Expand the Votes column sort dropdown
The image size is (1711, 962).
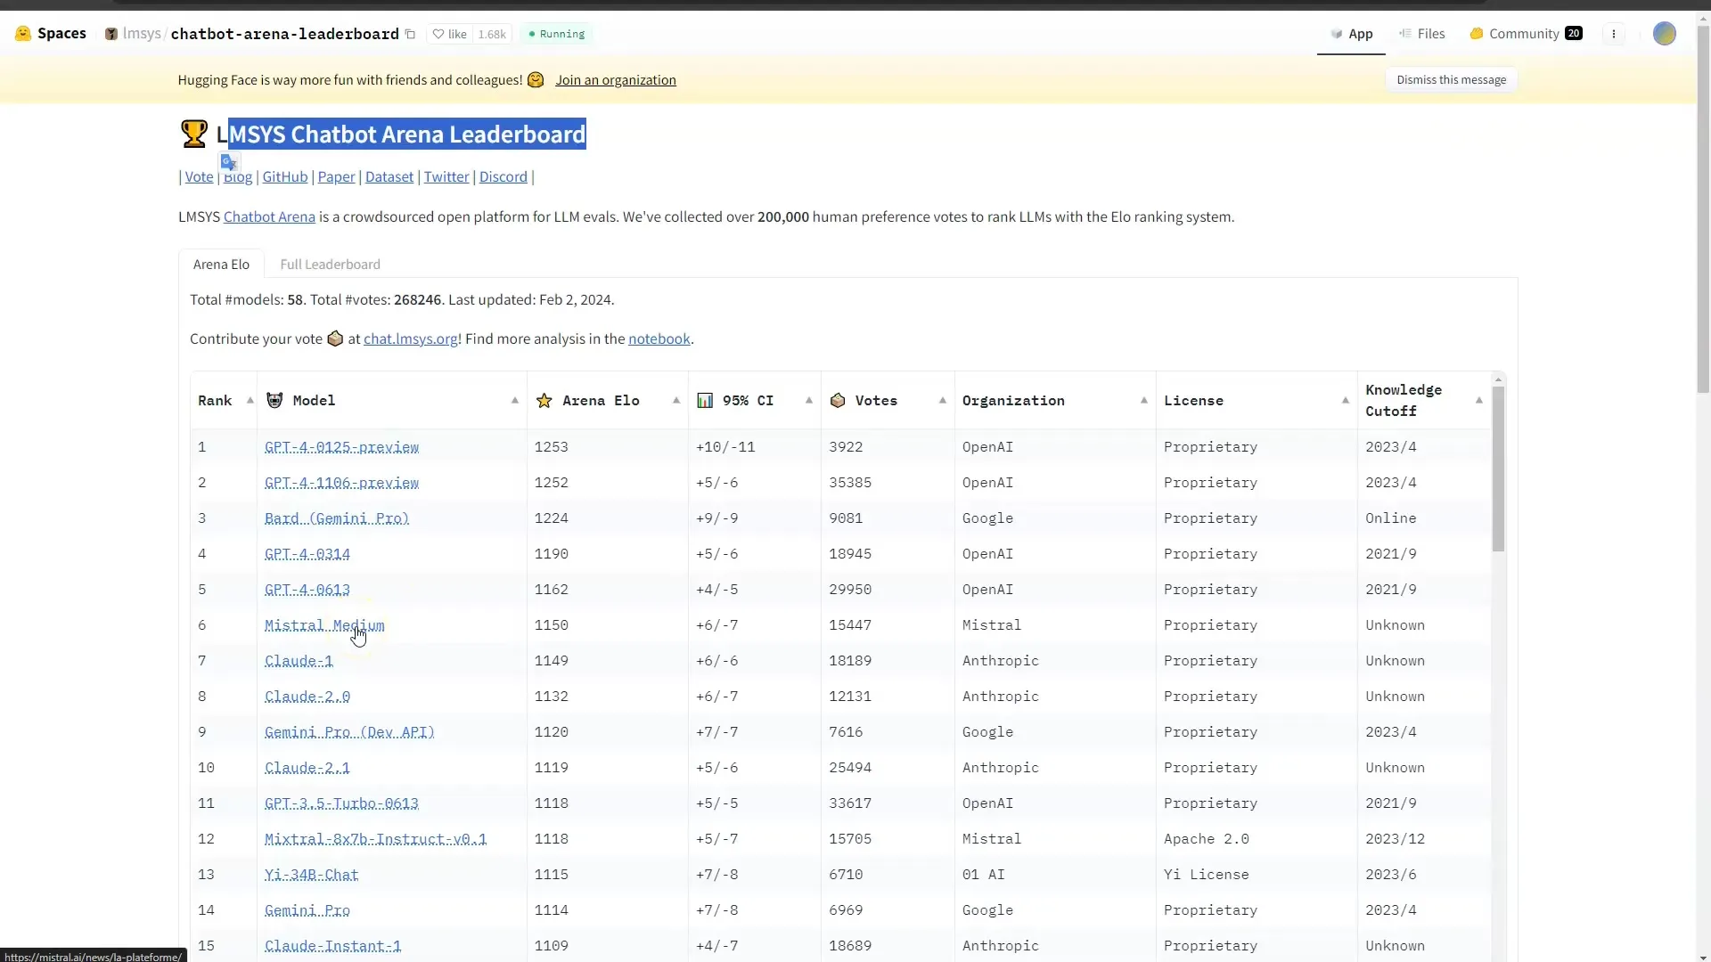943,399
